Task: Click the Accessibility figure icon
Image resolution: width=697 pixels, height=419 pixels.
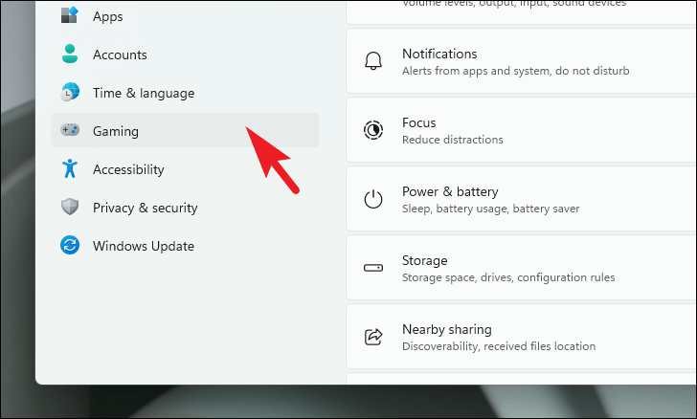Action: click(x=70, y=169)
